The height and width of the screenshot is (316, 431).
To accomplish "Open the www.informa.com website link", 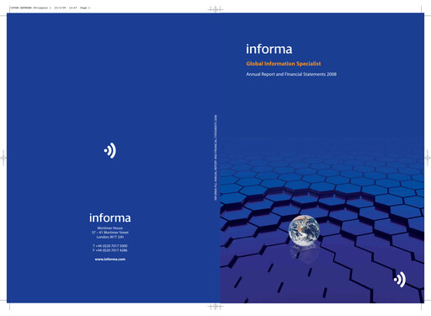I will point(110,260).
